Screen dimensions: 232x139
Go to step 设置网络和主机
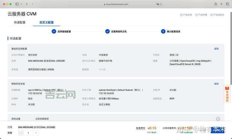click(x=116, y=31)
